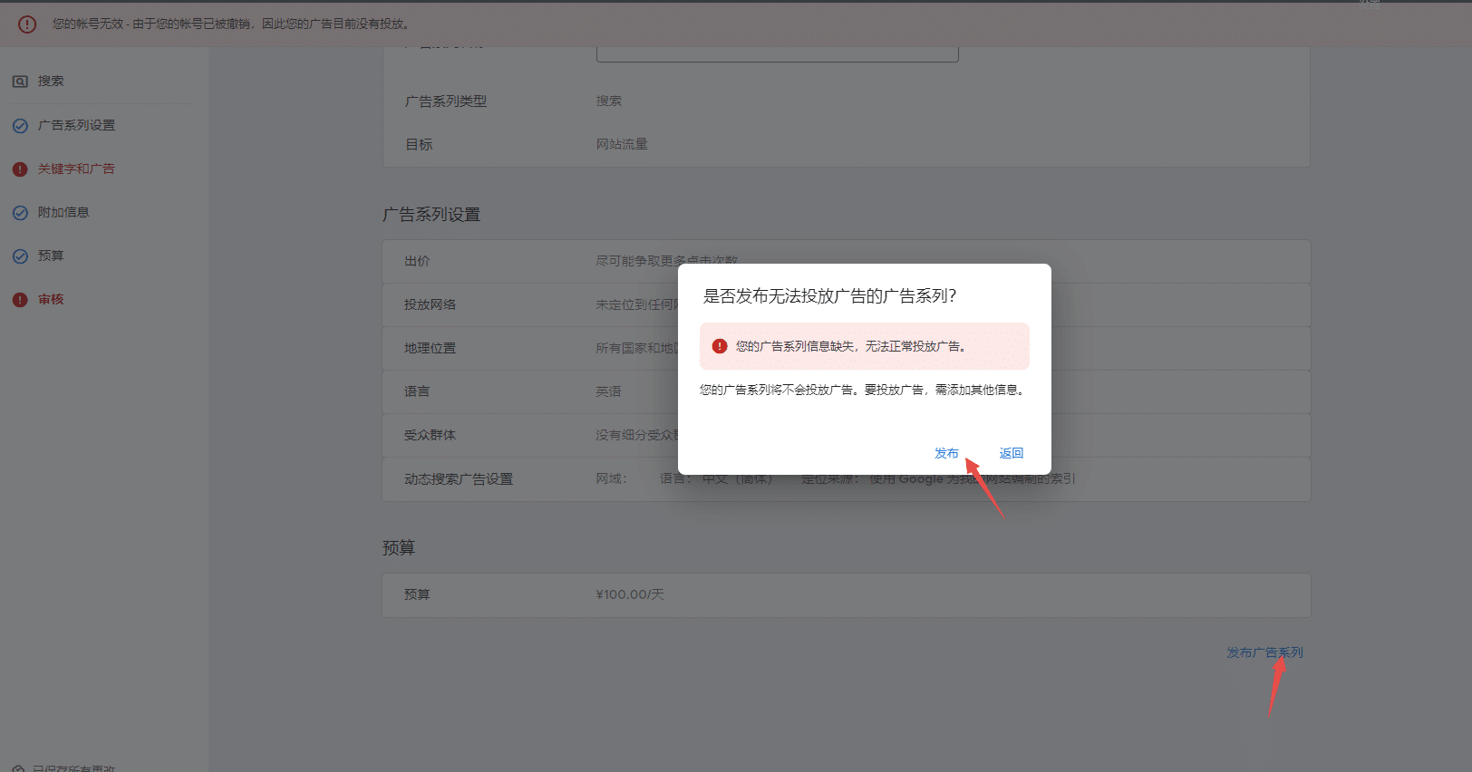This screenshot has width=1472, height=772.
Task: Open the 广告系列设置 step in the sidebar
Action: click(x=76, y=125)
